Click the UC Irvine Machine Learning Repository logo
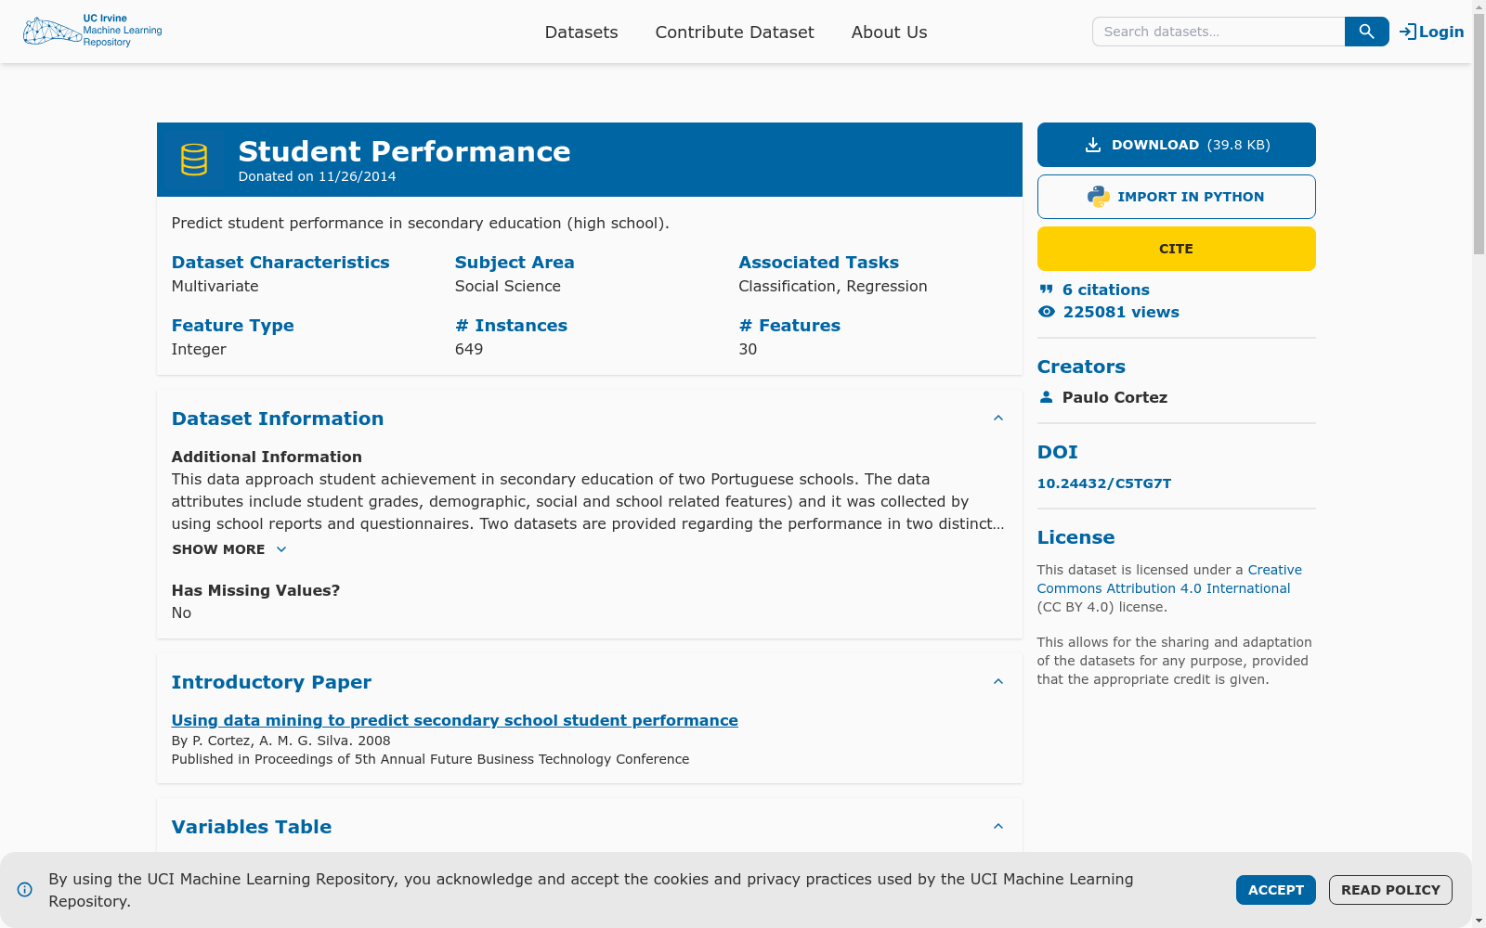This screenshot has width=1486, height=928. point(91,31)
